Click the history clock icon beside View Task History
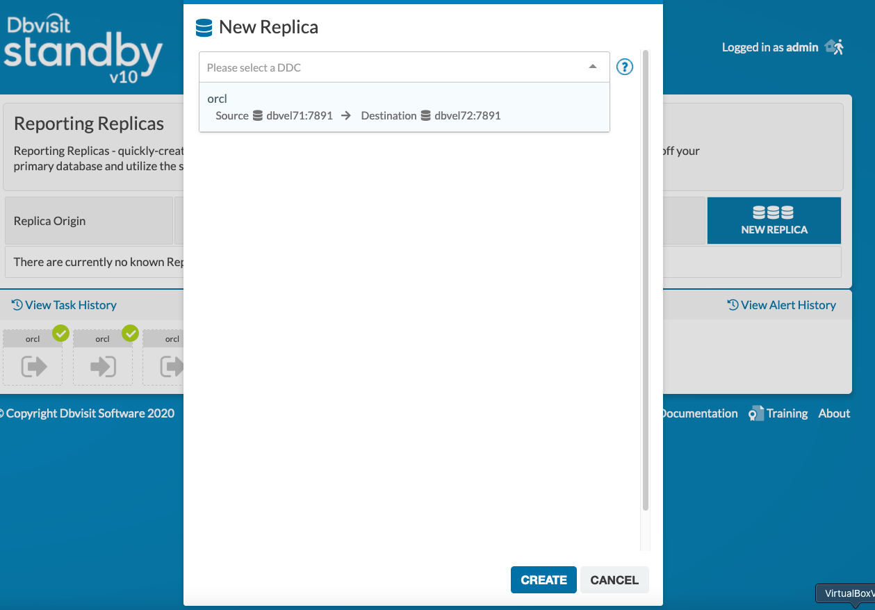Image resolution: width=875 pixels, height=610 pixels. pos(17,305)
